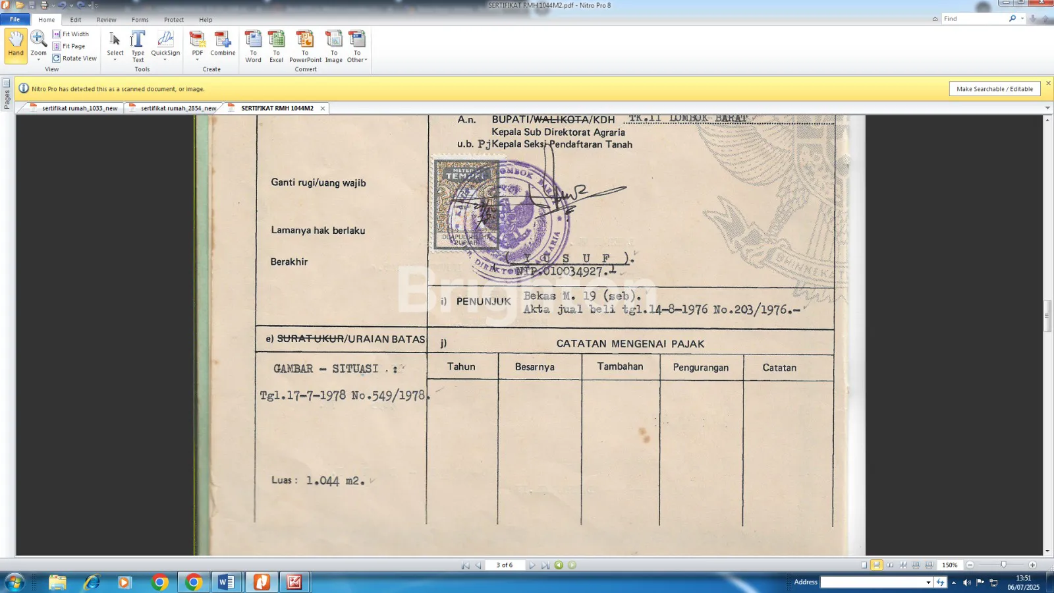Choose To PowerPoint conversion

point(305,45)
